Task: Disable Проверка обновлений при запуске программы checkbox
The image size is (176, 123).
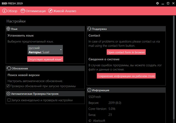Action: click(x=8, y=86)
